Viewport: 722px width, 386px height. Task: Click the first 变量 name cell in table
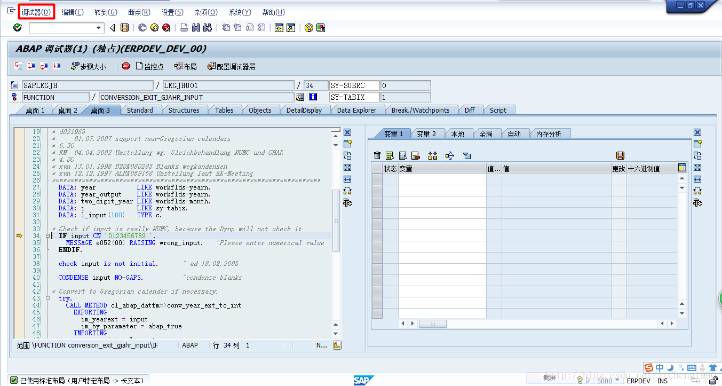pyautogui.click(x=442, y=179)
